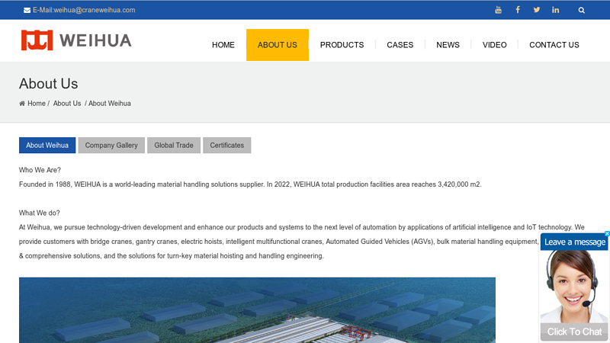Switch to the Global Trade tab
The height and width of the screenshot is (343, 610).
tap(174, 145)
